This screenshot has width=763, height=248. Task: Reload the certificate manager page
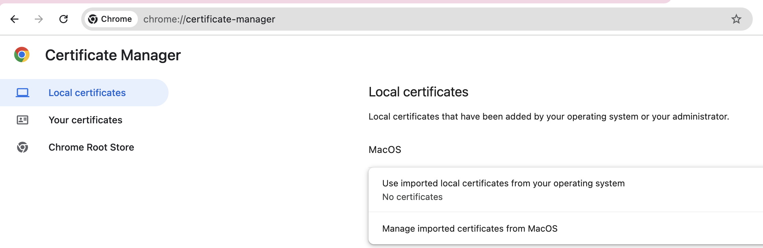pos(63,19)
